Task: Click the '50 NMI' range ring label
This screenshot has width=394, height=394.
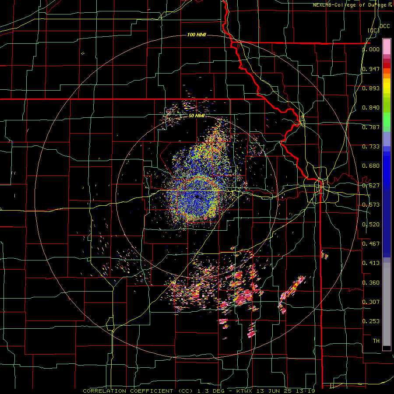Action: point(197,116)
